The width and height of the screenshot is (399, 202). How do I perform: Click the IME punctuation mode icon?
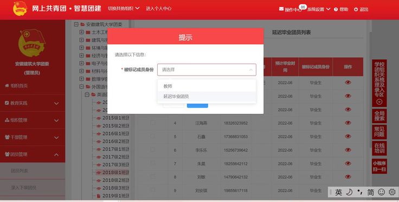[x=360, y=192]
